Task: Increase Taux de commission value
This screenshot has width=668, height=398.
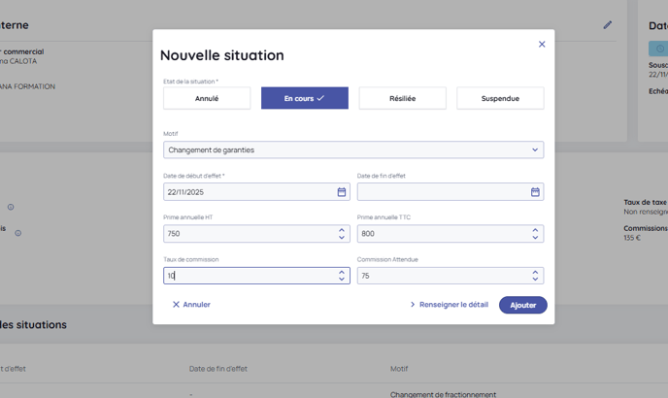Action: pos(342,272)
